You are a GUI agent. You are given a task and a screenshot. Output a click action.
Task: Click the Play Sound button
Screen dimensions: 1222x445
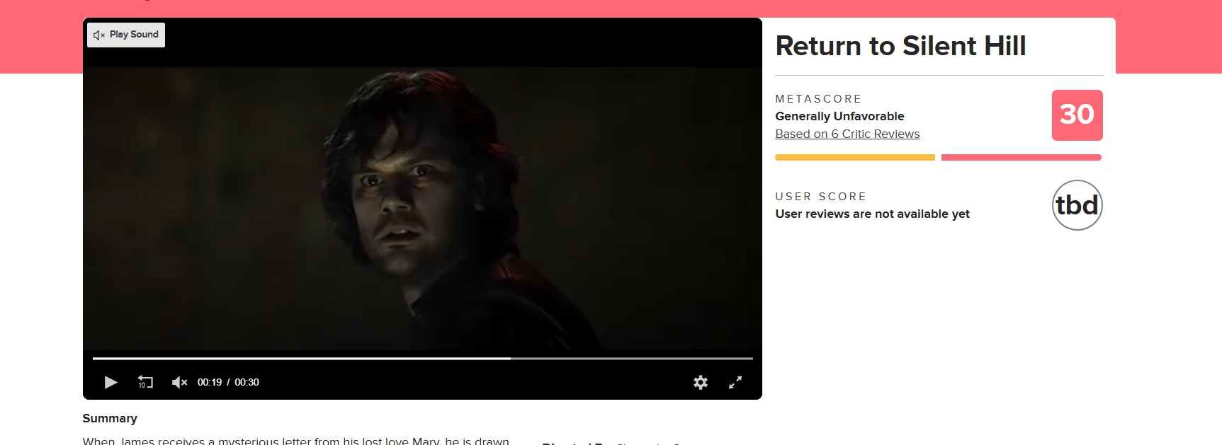point(126,35)
